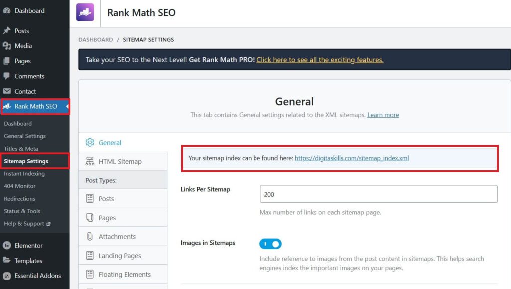Image resolution: width=511 pixels, height=289 pixels.
Task: Click the Rank Math SEO page title
Action: (x=141, y=12)
